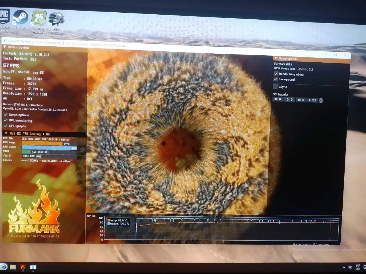The height and width of the screenshot is (274, 366).
Task: Launch Farming Simulator 25 from the desktop
Action: coord(39,22)
